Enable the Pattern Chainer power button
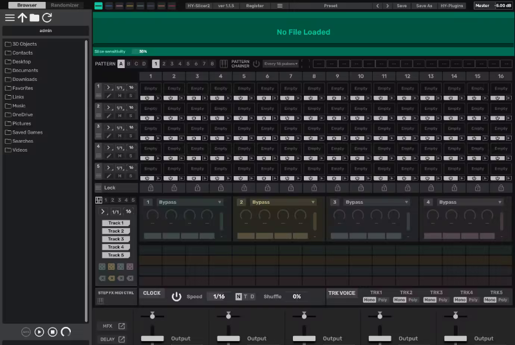The image size is (515, 345). click(256, 64)
